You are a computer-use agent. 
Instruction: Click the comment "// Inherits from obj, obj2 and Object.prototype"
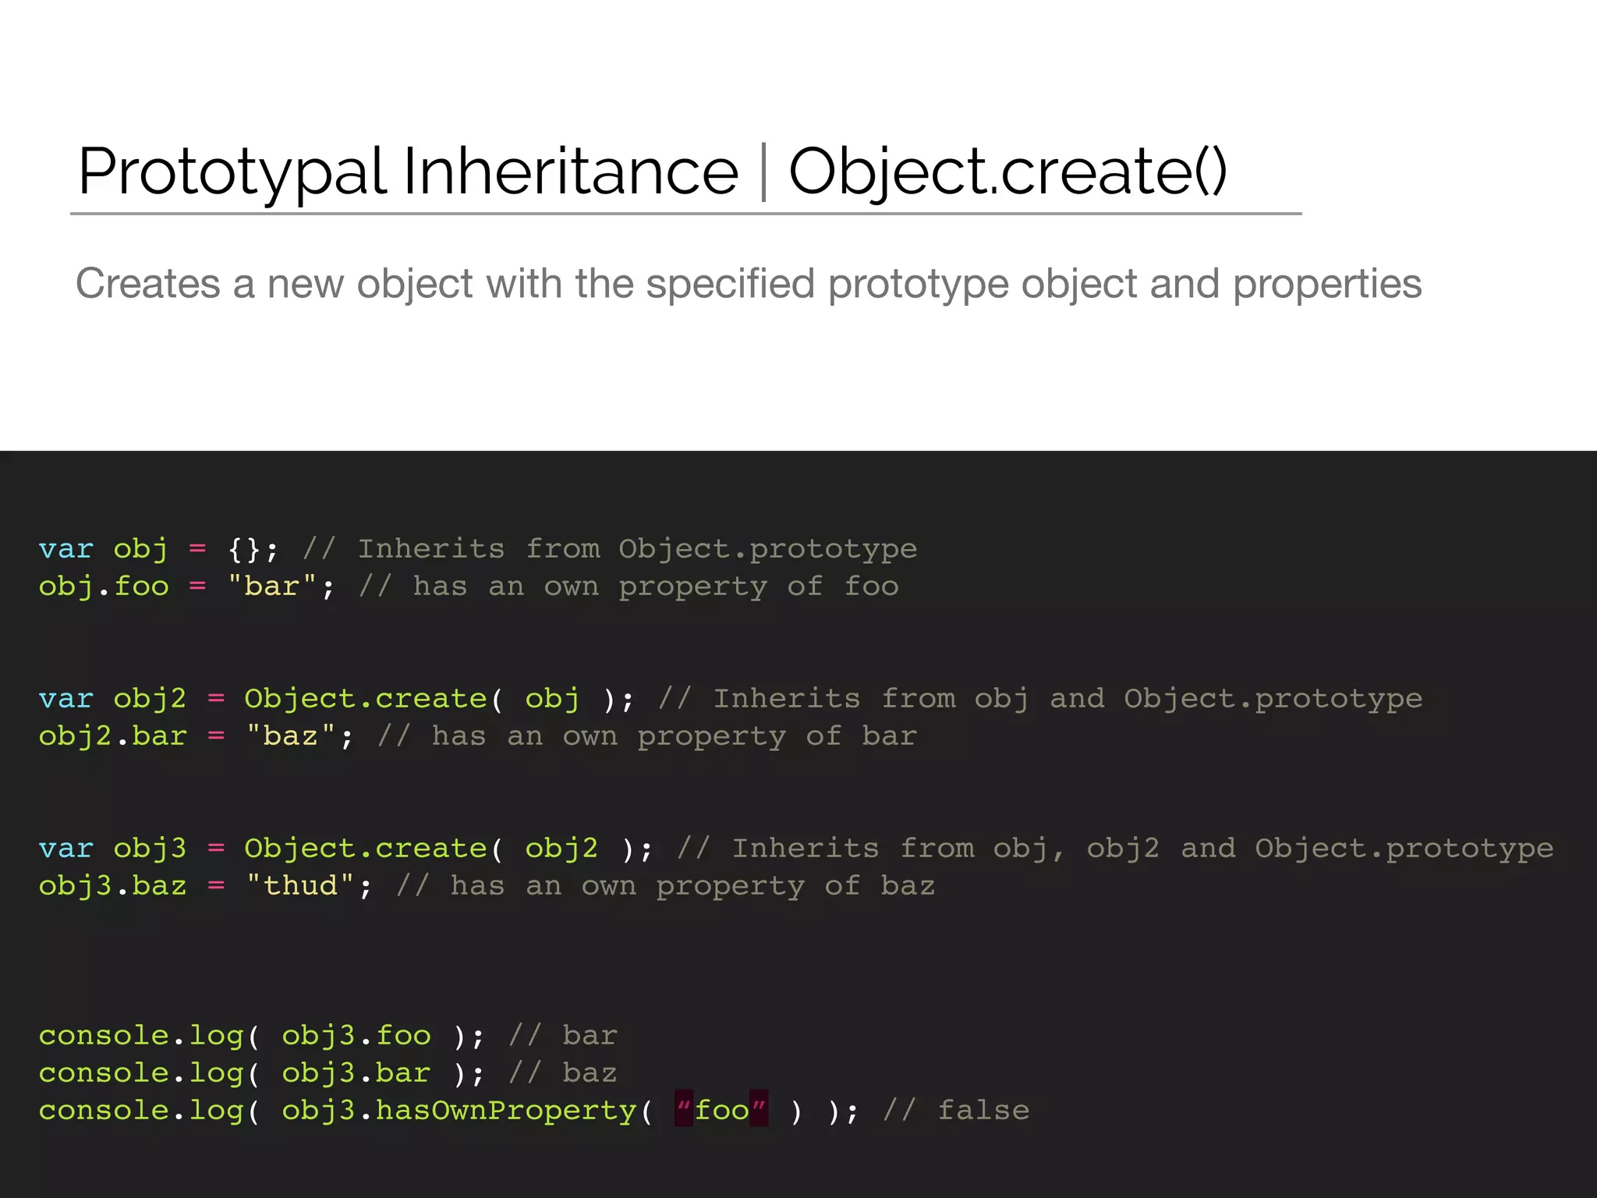[x=1115, y=849]
